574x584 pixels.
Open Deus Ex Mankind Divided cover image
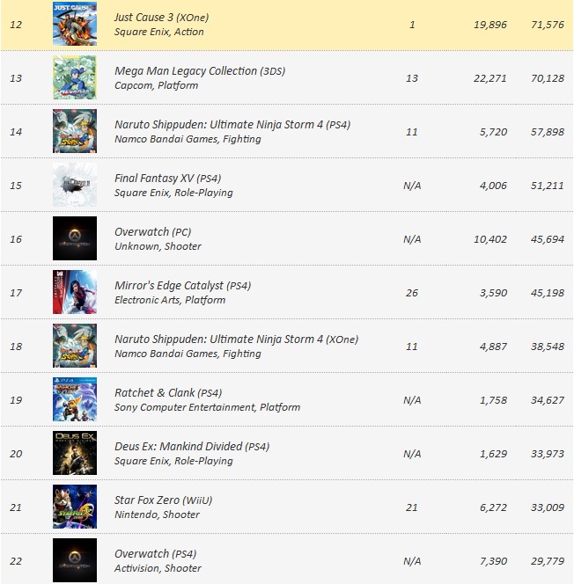75,453
